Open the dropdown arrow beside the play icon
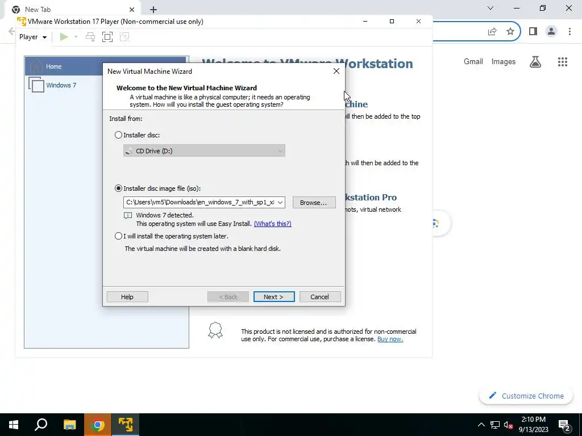Viewport: 582px width, 436px height. click(x=76, y=37)
